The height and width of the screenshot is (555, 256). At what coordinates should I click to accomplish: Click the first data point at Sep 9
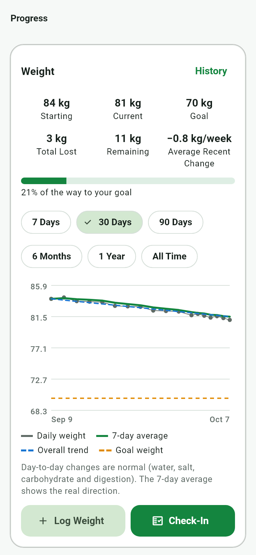tap(51, 299)
